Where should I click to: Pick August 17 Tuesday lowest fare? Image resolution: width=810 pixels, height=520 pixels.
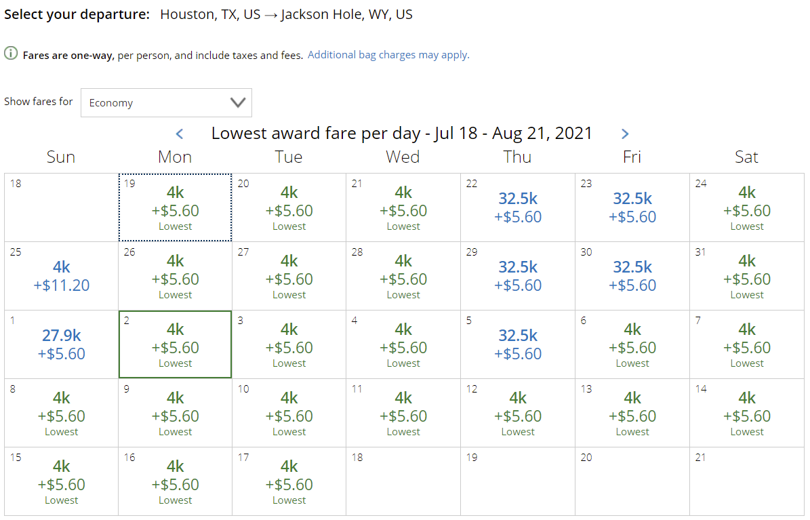pyautogui.click(x=289, y=481)
